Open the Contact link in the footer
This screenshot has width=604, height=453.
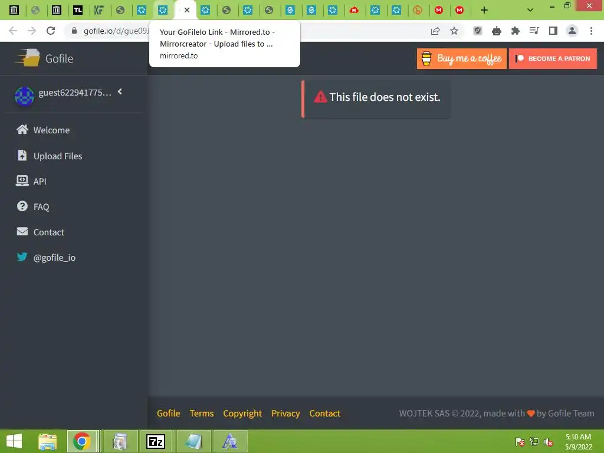(x=325, y=413)
